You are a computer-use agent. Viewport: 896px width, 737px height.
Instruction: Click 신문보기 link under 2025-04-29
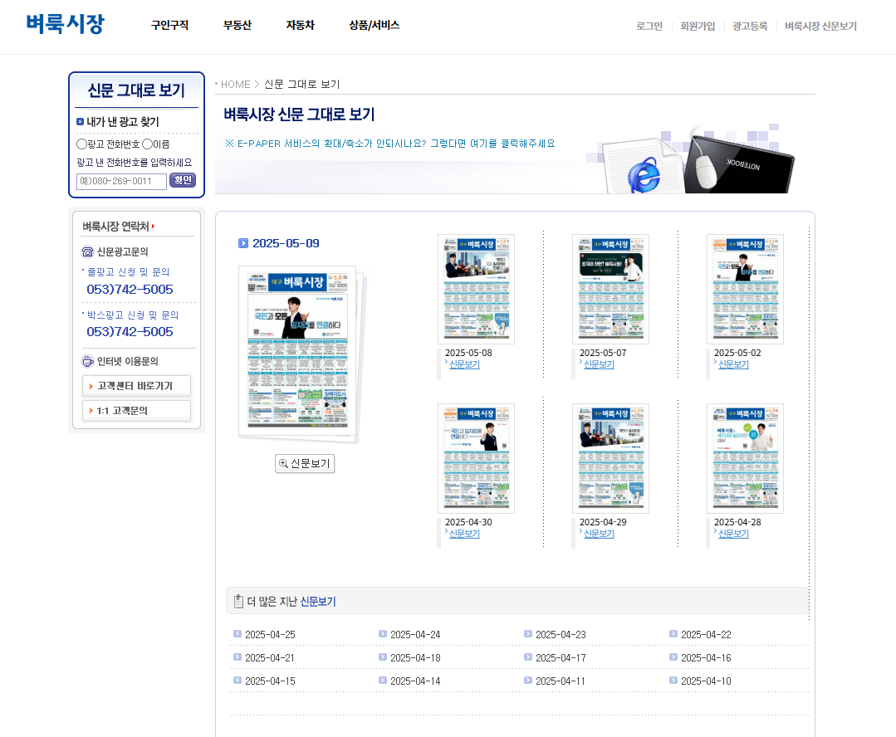coord(598,534)
